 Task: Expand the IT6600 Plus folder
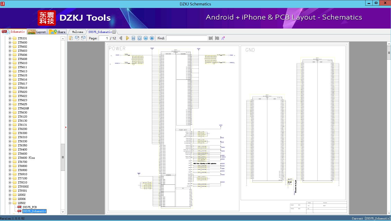coord(10,158)
